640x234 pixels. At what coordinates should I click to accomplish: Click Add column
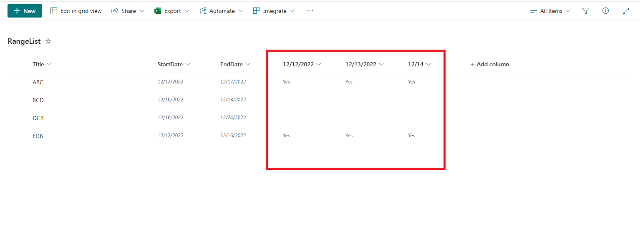coord(489,64)
